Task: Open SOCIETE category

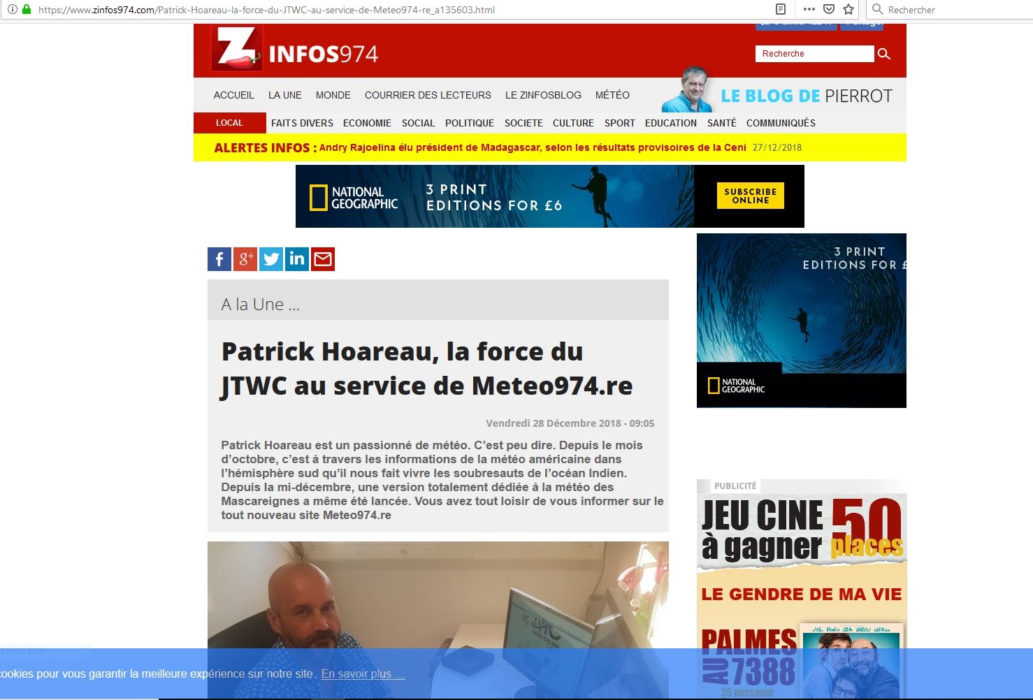Action: tap(523, 123)
